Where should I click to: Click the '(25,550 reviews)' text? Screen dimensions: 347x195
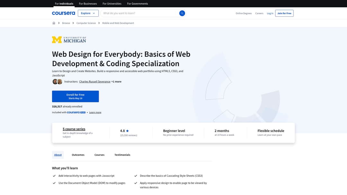pyautogui.click(x=129, y=135)
